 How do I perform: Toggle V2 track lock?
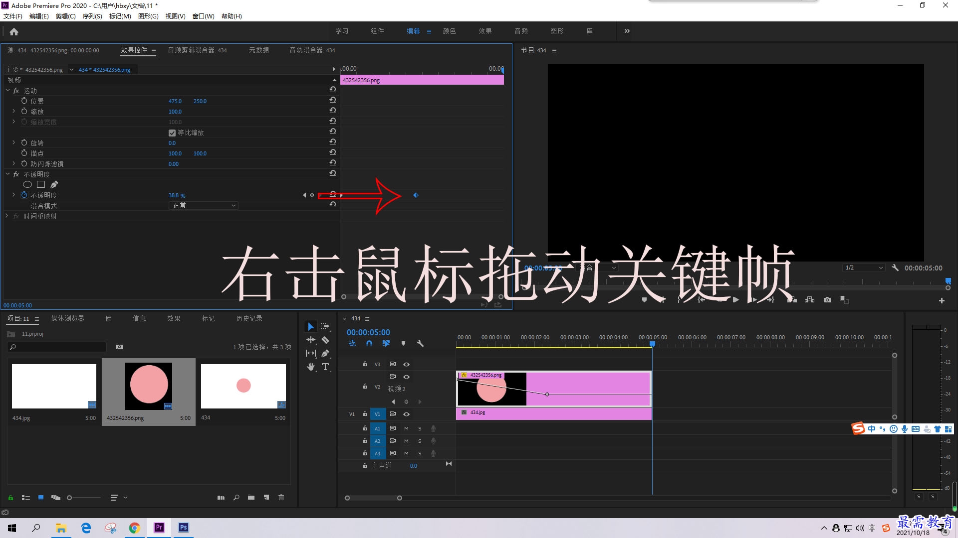pyautogui.click(x=365, y=387)
